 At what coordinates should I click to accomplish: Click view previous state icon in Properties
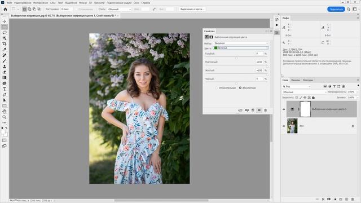(246, 111)
